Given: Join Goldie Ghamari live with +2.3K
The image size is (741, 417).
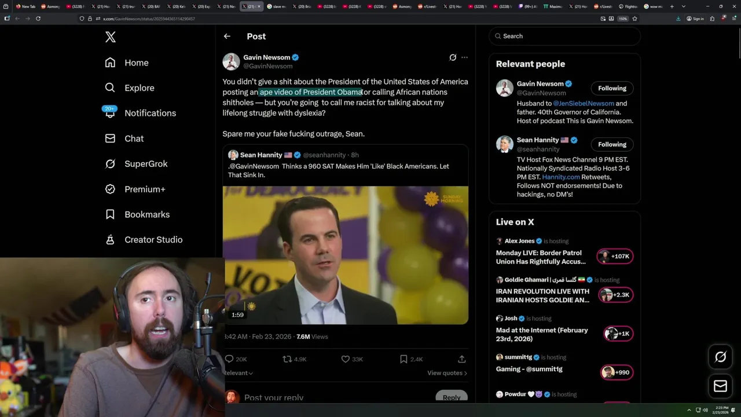Looking at the screenshot, I should pos(615,295).
